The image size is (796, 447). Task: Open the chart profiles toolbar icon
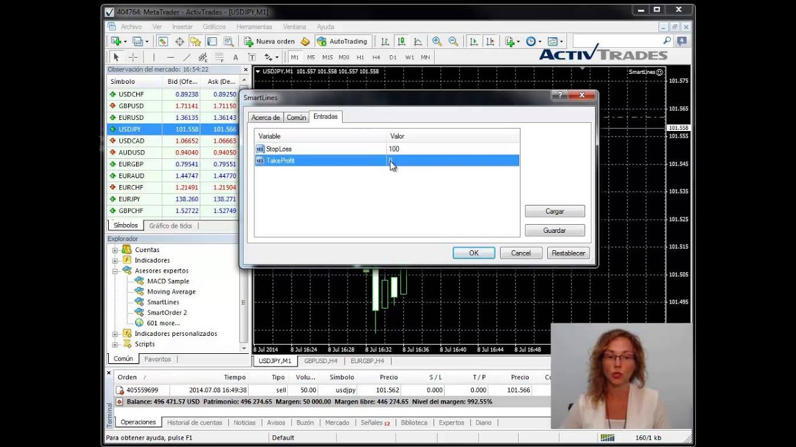(x=138, y=42)
